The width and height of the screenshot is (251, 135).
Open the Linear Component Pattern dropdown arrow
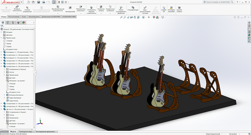(x=58, y=13)
